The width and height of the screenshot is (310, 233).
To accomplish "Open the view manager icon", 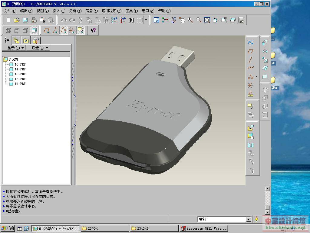I will pyautogui.click(x=241, y=20).
